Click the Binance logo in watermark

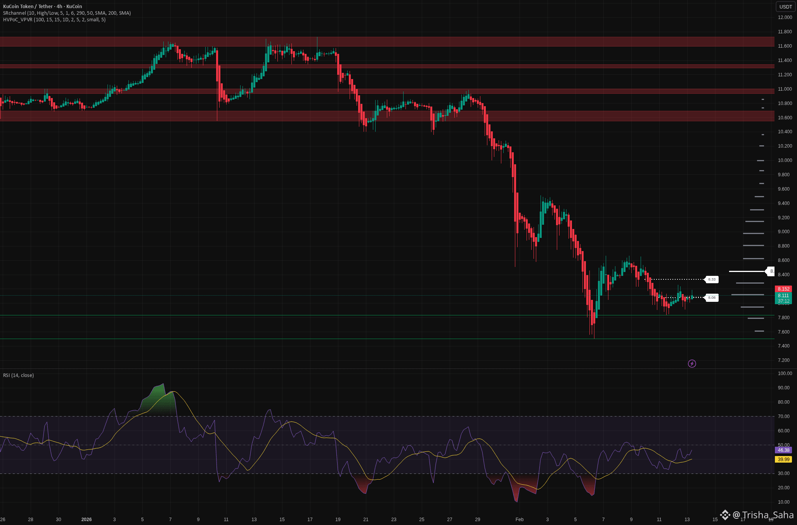725,515
